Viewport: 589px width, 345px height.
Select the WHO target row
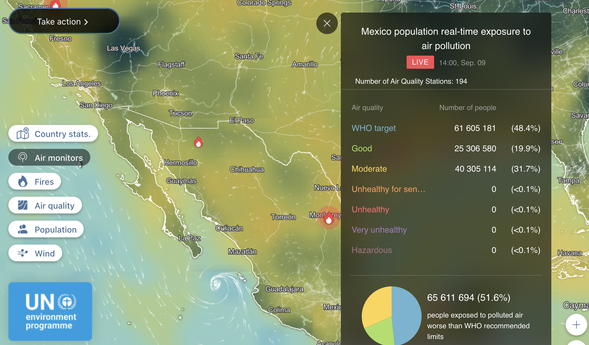click(373, 128)
